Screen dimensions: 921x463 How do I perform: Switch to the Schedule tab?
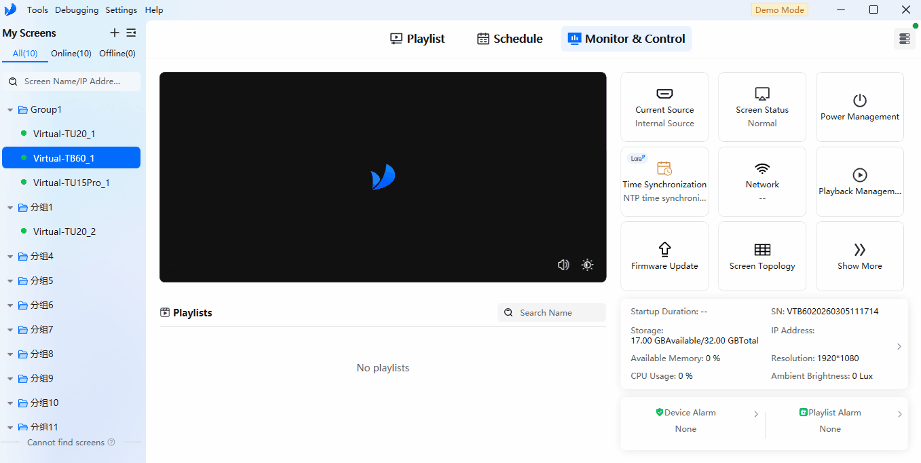pos(510,39)
